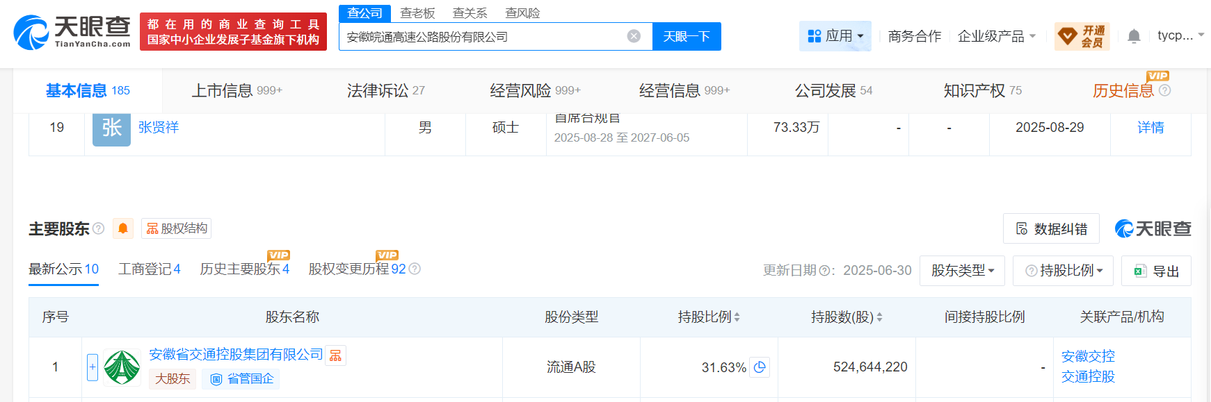Viewport: 1211px width, 402px height.
Task: Open 张贤祥 profile link
Action: [159, 127]
